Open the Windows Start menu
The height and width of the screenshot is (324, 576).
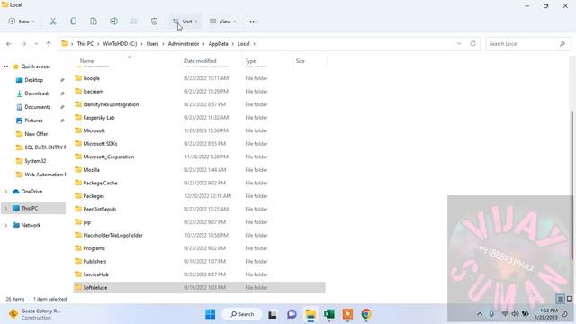coord(210,314)
